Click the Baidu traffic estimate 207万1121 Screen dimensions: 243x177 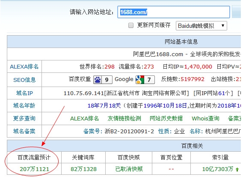click(34, 169)
